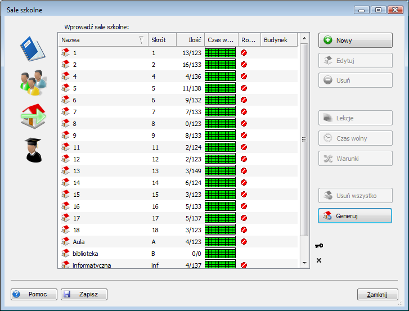Click the green time grid in row 2
Screen dimensions: 409x311
point(220,64)
